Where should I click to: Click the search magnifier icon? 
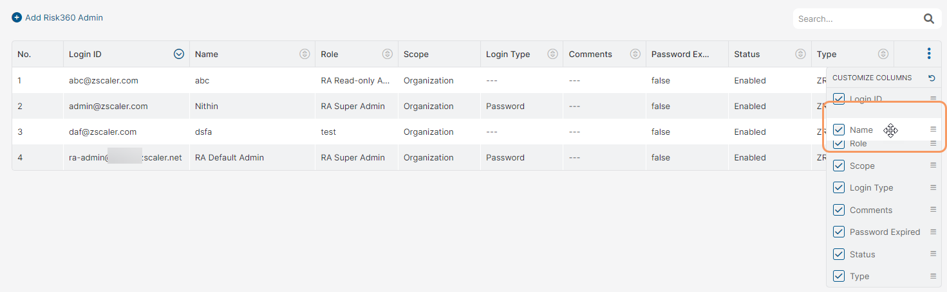[x=928, y=19]
